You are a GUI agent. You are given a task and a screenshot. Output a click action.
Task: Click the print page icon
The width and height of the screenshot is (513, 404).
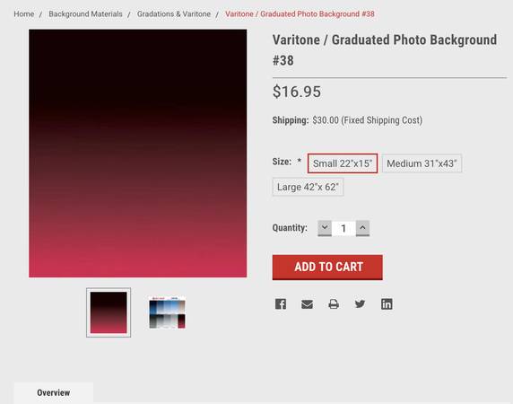[334, 304]
